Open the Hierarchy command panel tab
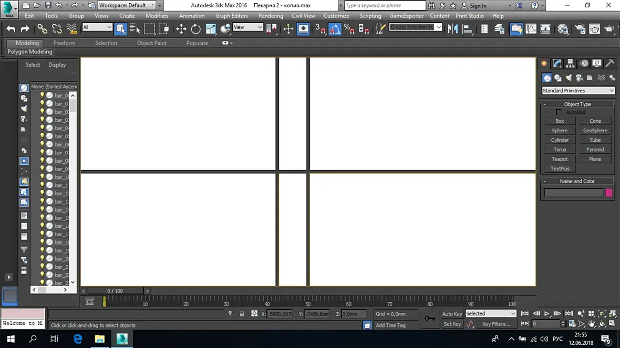Viewport: 620px width, 348px height. [570, 63]
